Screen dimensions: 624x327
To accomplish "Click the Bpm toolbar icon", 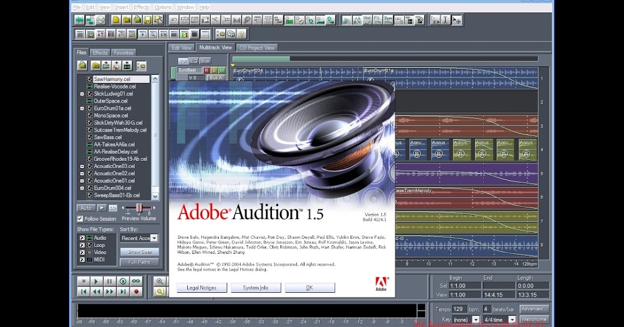I will [388, 20].
